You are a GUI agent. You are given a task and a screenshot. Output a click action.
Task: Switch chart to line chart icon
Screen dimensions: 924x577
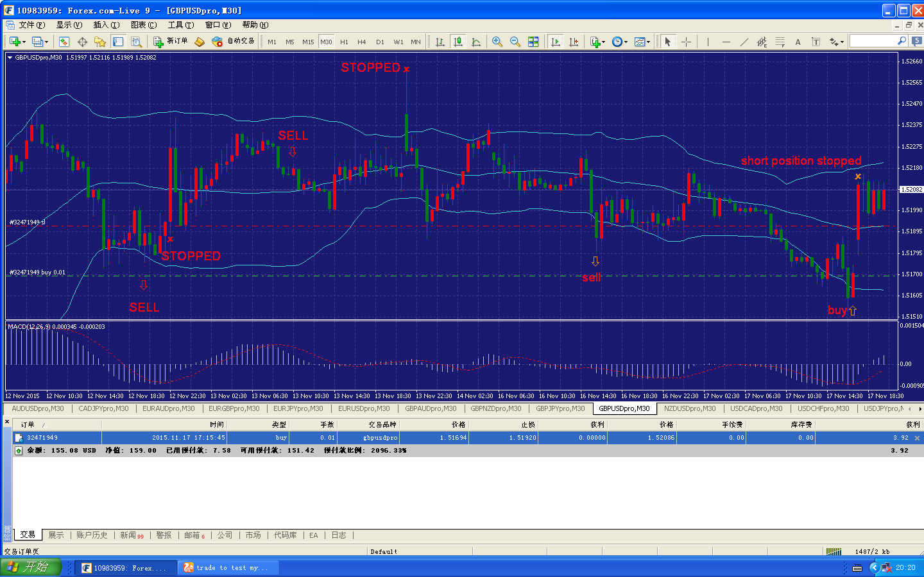476,42
